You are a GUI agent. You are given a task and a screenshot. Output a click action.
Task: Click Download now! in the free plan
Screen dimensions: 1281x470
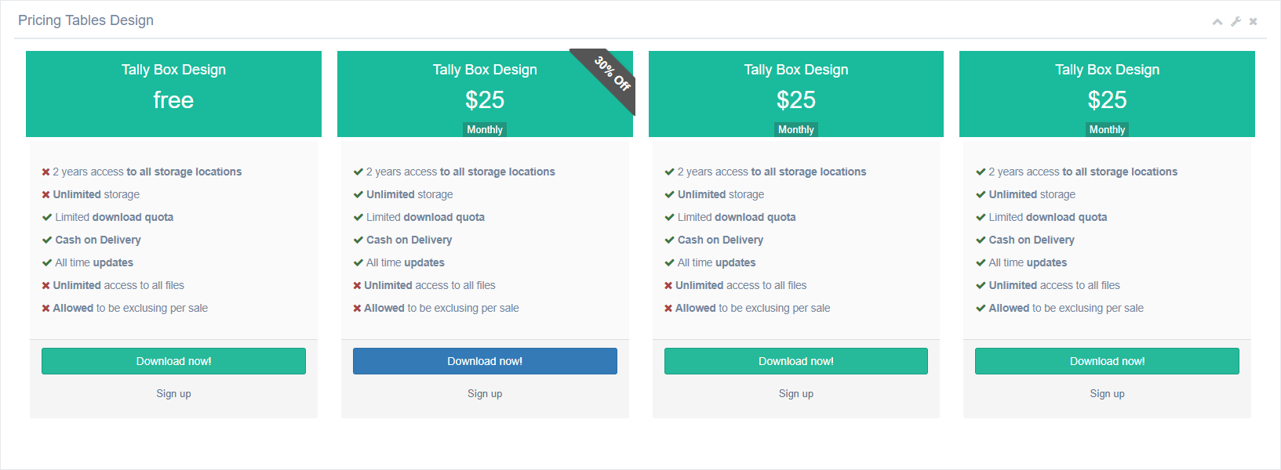(x=173, y=361)
